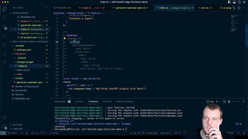
Task: Click the compare changes icon in editor toolbar
Action: [234, 8]
